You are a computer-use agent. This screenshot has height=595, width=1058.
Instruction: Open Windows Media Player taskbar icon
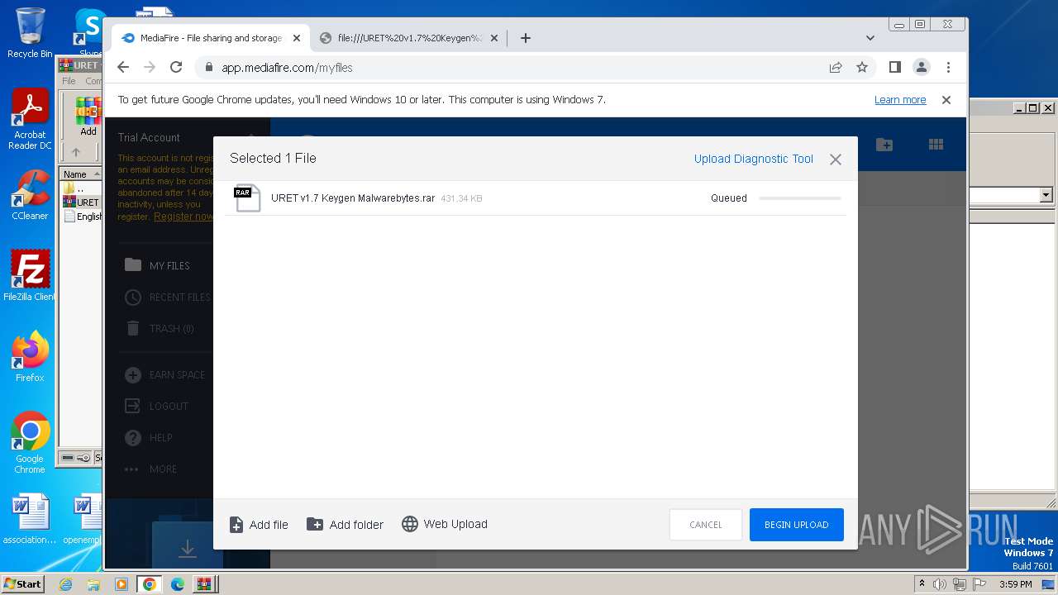(x=122, y=584)
